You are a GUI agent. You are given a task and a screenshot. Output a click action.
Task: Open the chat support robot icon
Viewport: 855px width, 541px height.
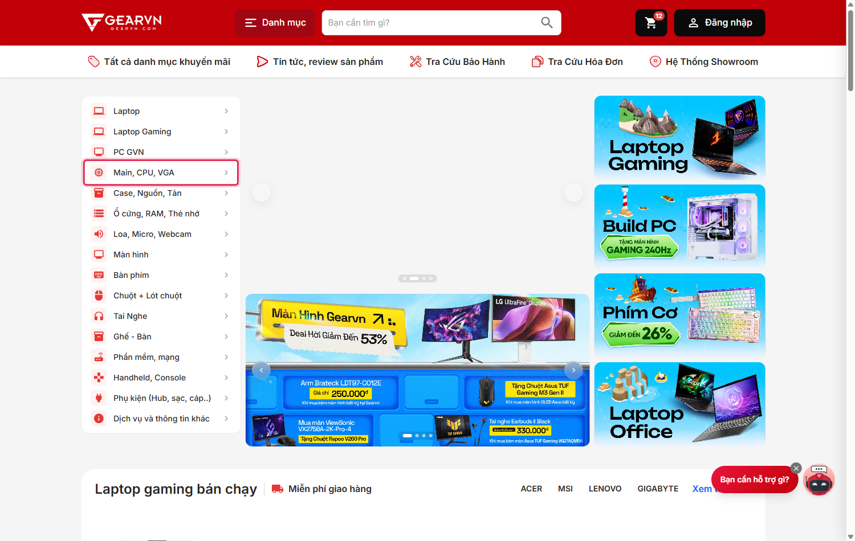tap(819, 480)
